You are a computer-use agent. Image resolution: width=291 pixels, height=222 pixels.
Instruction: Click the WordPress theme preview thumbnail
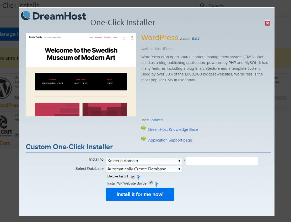[x=81, y=75]
